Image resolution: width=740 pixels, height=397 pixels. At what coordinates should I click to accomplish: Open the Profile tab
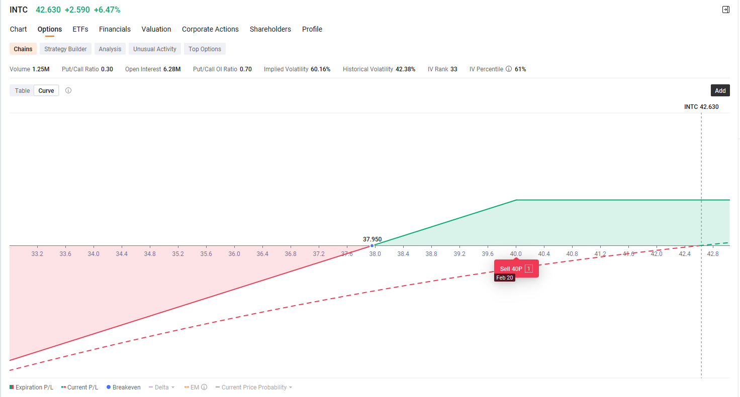pyautogui.click(x=312, y=29)
